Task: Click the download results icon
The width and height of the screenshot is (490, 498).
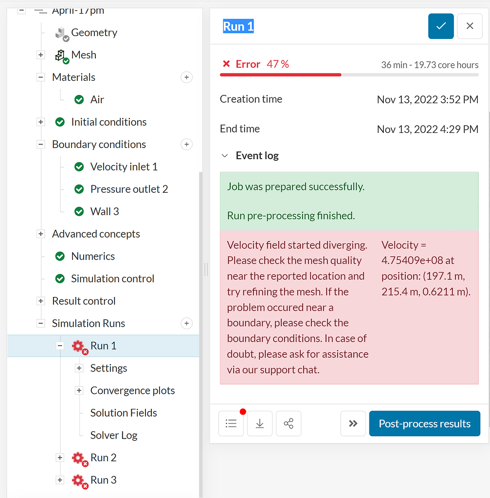Action: [260, 424]
